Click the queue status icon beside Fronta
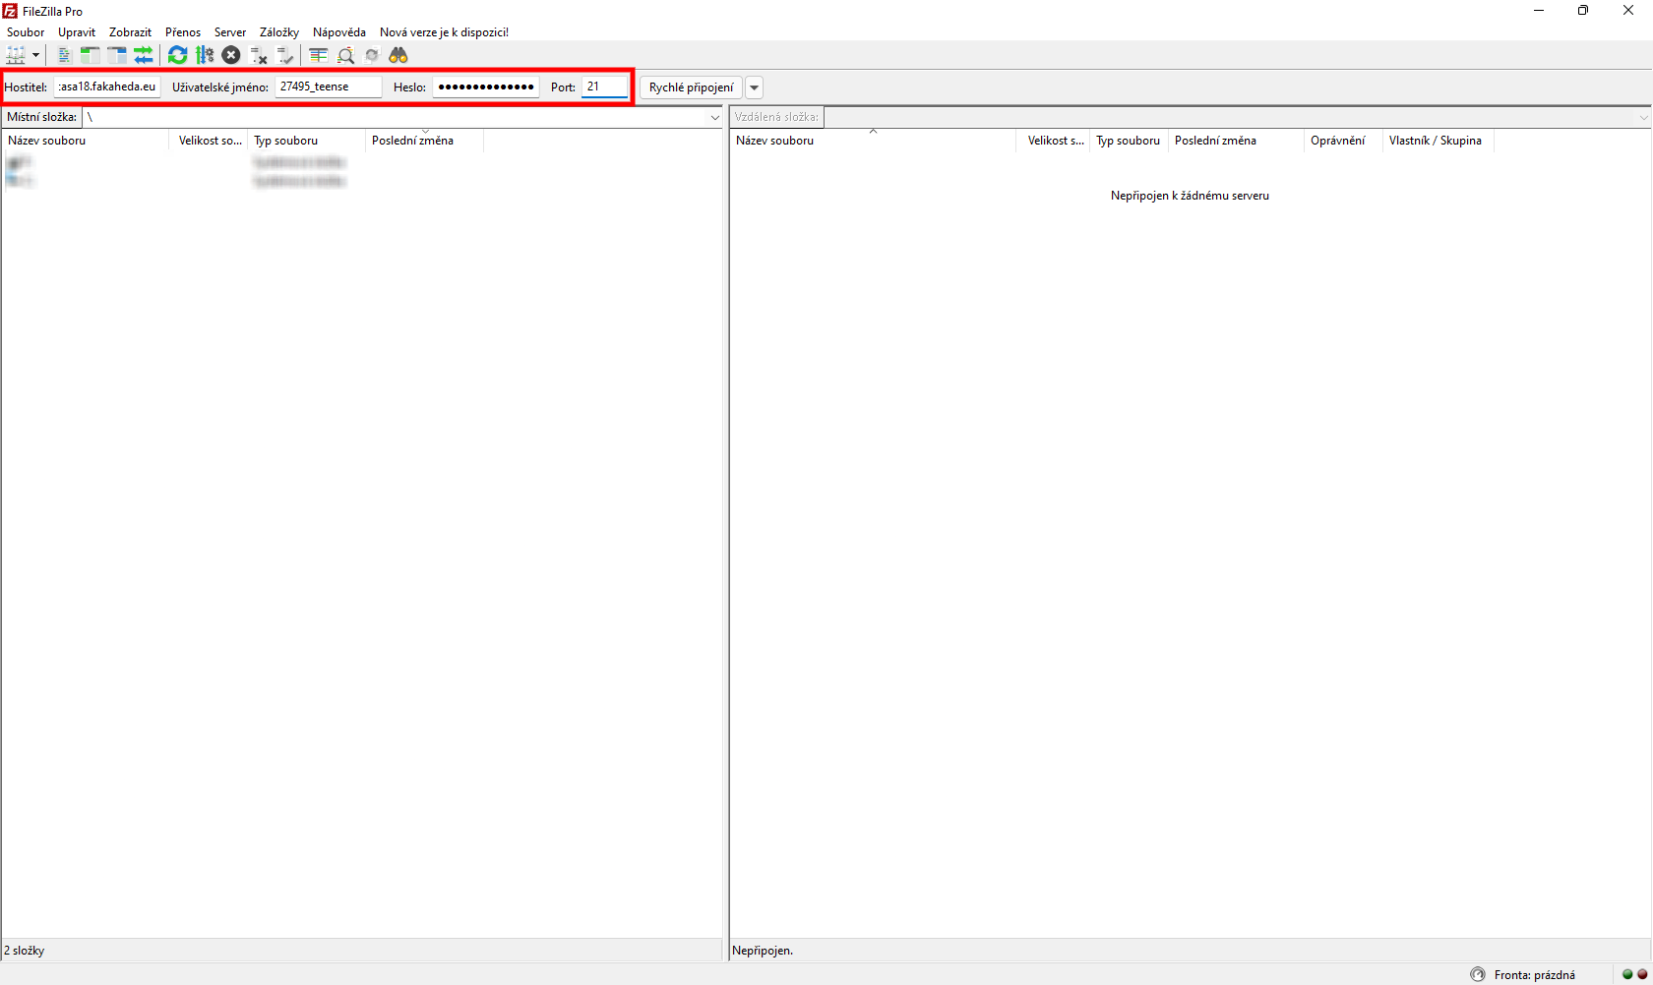This screenshot has width=1653, height=985. click(x=1478, y=974)
